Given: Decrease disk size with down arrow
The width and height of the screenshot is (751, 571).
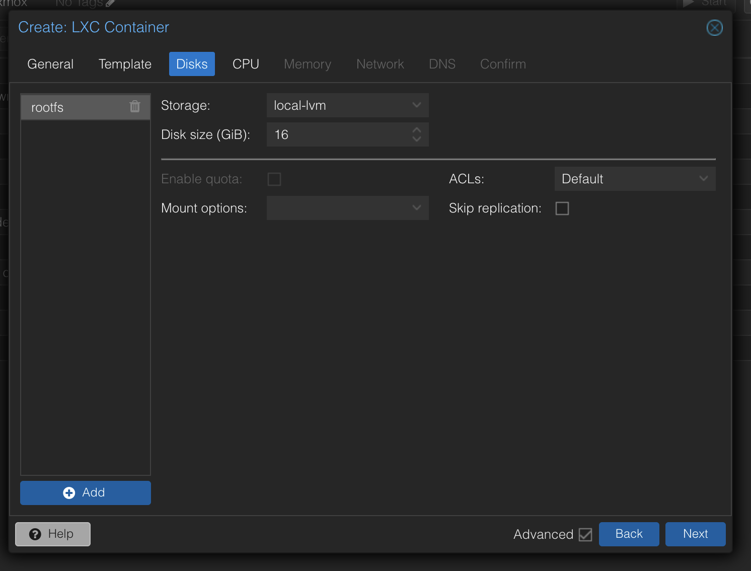Looking at the screenshot, I should pyautogui.click(x=417, y=139).
